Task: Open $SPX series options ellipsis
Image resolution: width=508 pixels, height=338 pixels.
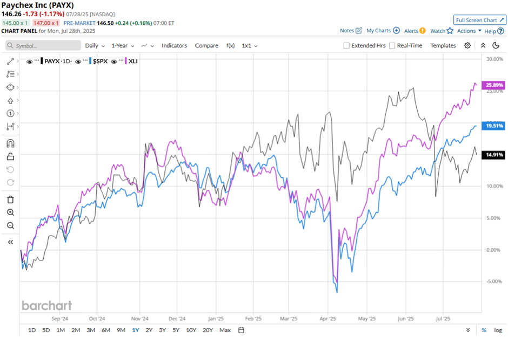Action: [85, 60]
